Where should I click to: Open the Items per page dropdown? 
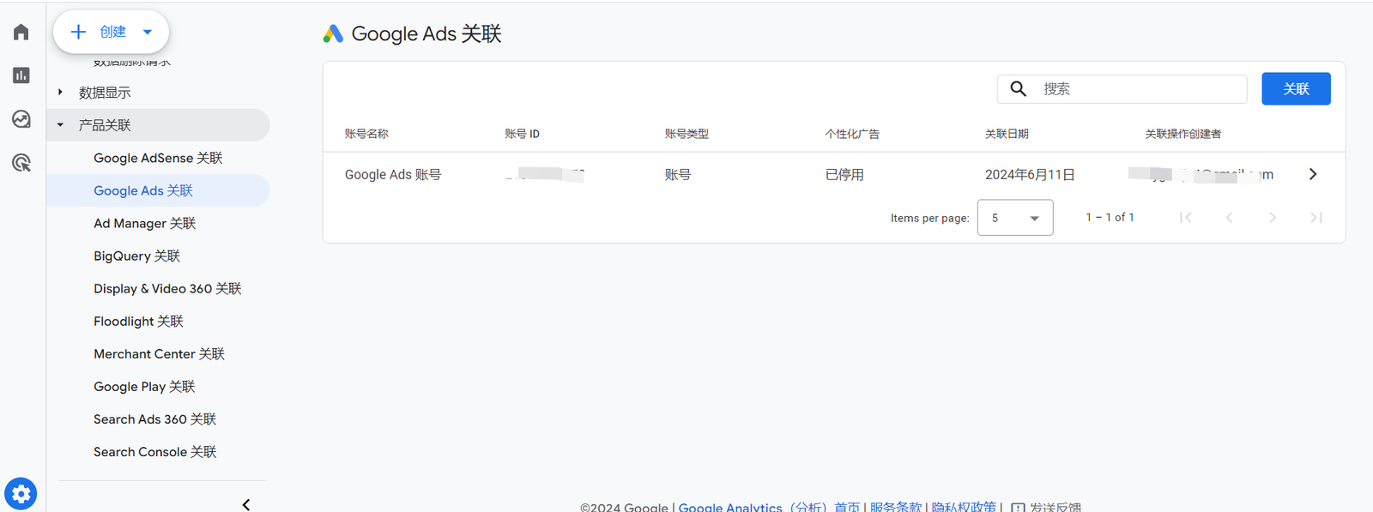1015,218
